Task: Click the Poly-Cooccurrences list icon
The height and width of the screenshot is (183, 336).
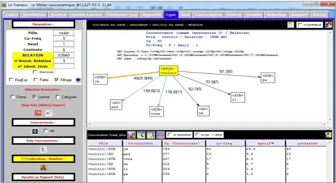Action: click(43, 150)
